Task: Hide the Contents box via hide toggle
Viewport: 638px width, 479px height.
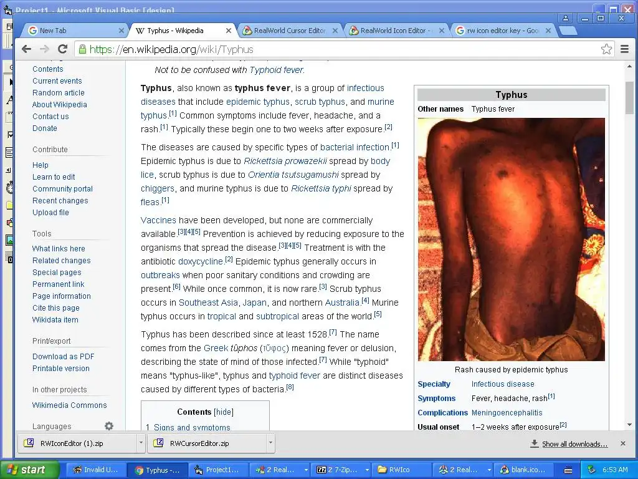Action: tap(224, 412)
